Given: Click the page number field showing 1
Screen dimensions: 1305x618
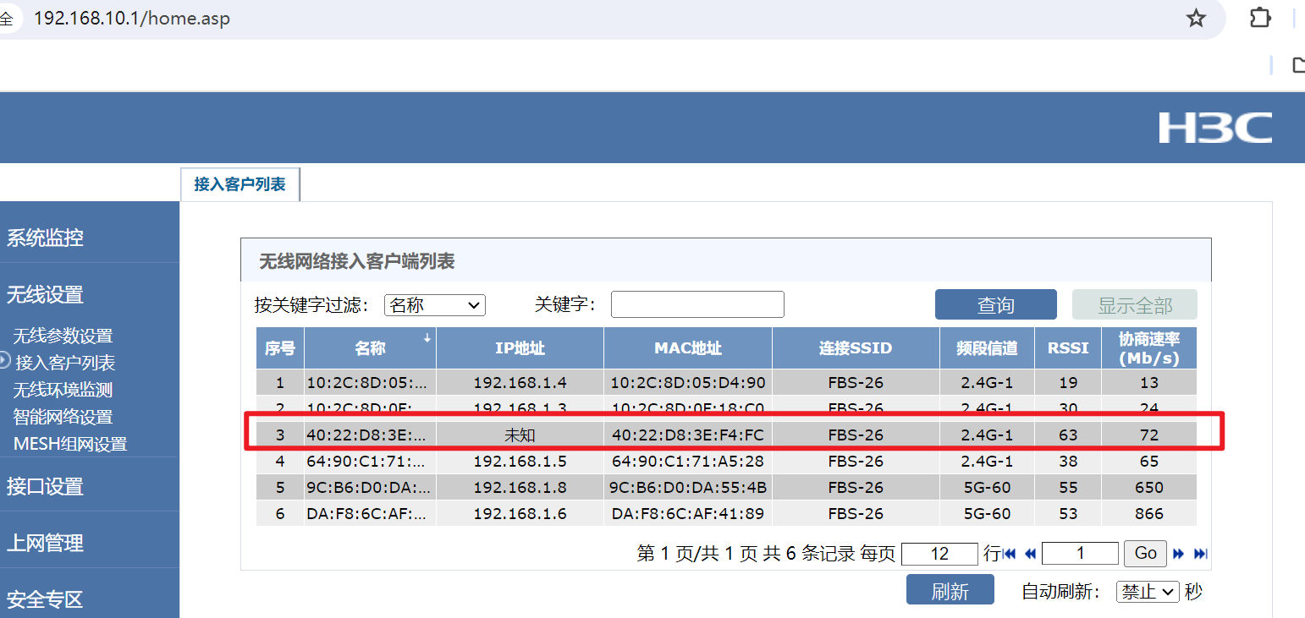Looking at the screenshot, I should tap(1080, 554).
